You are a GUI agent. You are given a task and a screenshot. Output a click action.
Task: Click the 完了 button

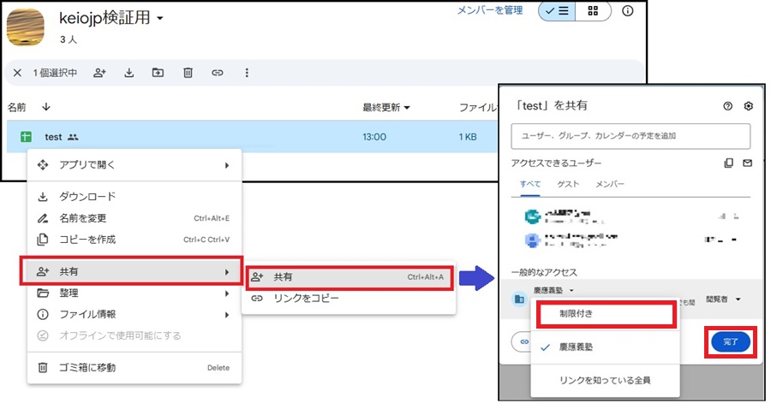pyautogui.click(x=730, y=342)
